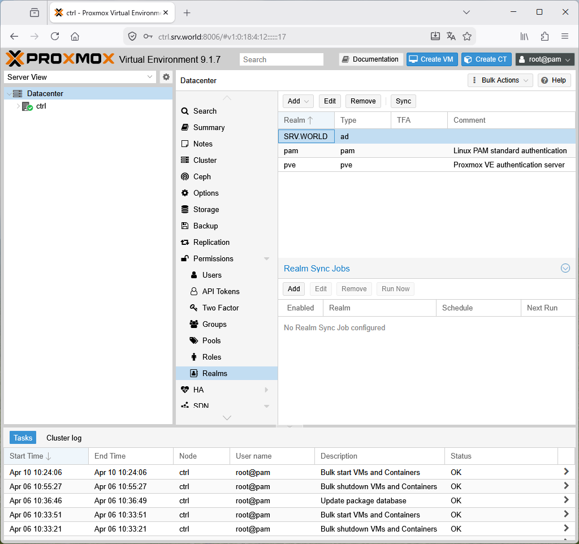Viewport: 579px width, 544px height.
Task: Open the server view gear settings
Action: pos(166,77)
